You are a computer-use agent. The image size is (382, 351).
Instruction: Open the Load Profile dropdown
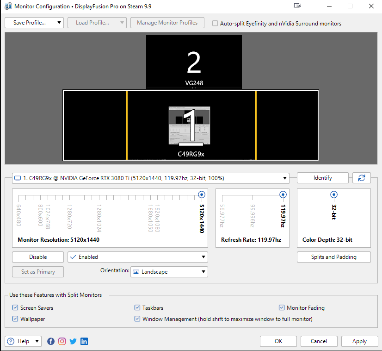pyautogui.click(x=97, y=23)
